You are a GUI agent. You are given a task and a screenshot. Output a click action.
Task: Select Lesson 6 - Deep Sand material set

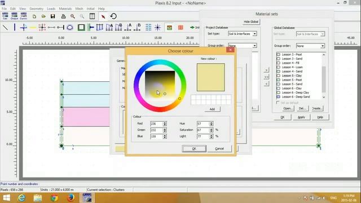pyautogui.click(x=296, y=97)
